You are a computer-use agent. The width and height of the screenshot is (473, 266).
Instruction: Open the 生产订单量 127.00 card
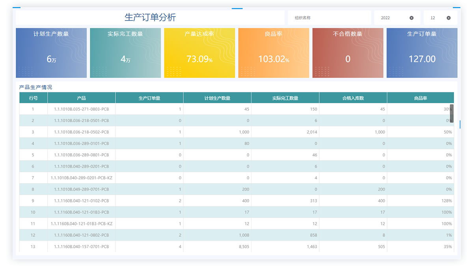[x=422, y=53]
